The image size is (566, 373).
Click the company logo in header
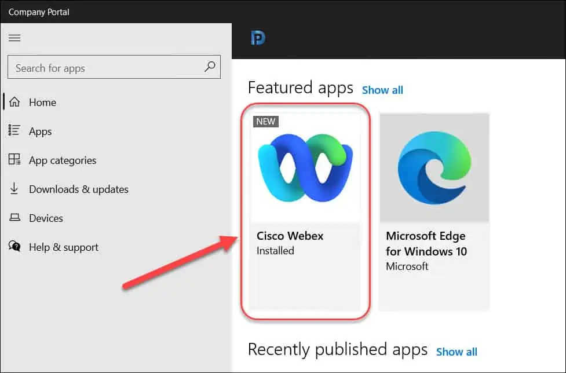pos(258,38)
